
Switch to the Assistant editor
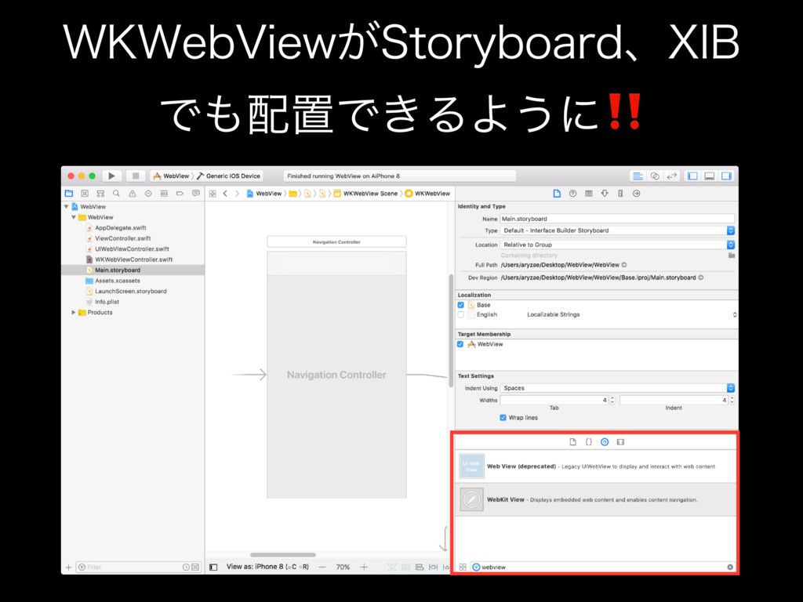[655, 176]
